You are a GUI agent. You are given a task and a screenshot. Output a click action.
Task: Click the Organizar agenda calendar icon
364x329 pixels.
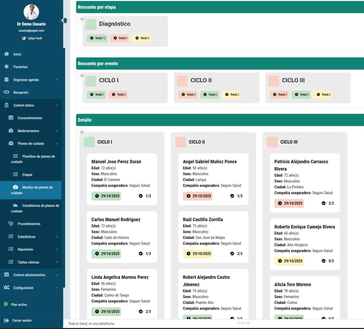[7, 80]
